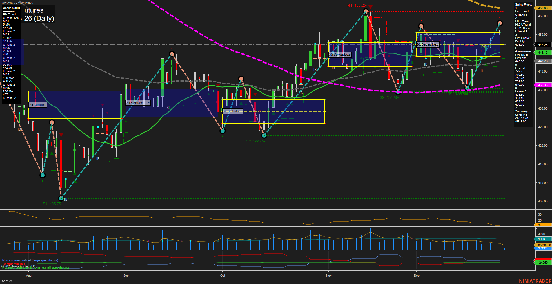This screenshot has width=552, height=284.
Task: Click the teal pivot dot at the S3 422.75 low
Action: point(264,135)
